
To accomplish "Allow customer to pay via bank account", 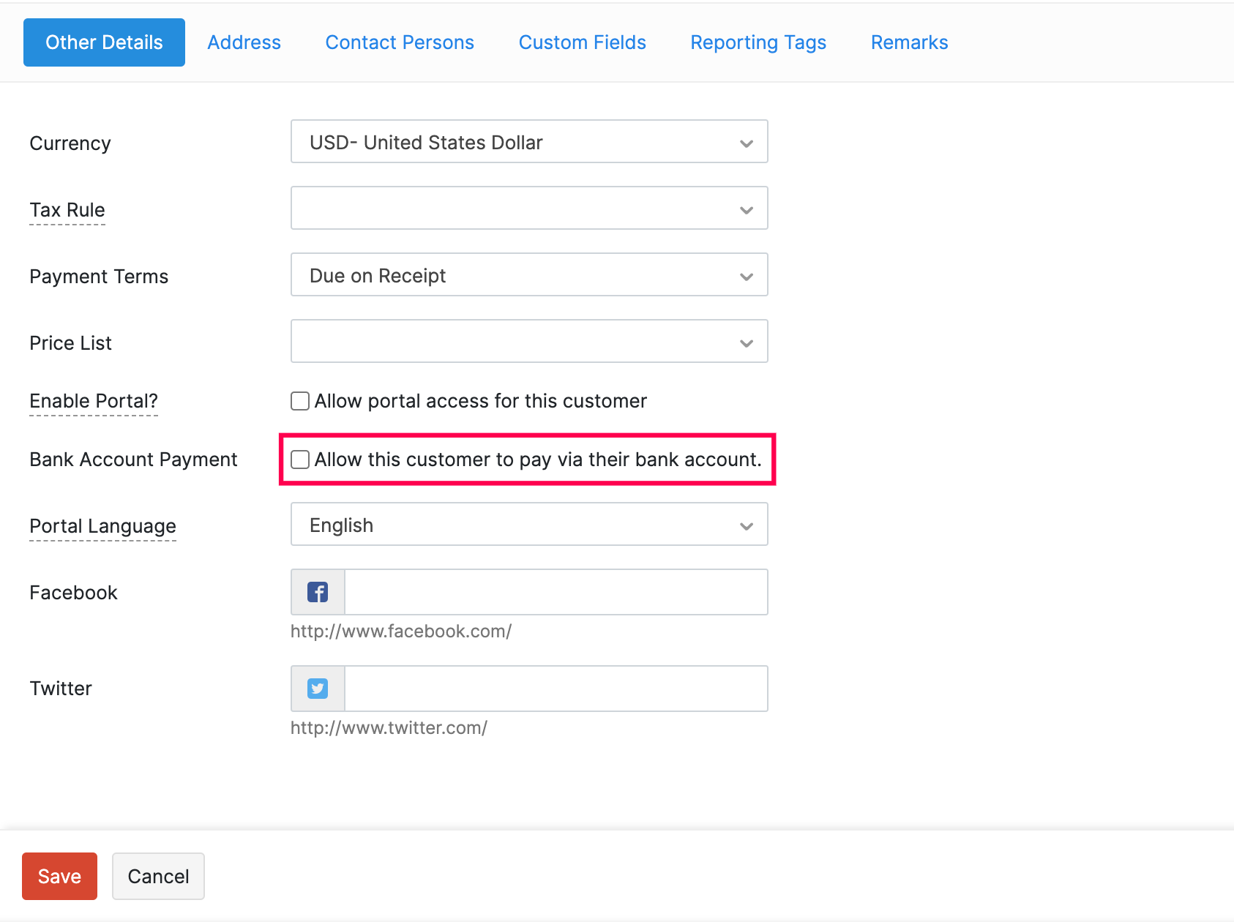I will (x=300, y=460).
